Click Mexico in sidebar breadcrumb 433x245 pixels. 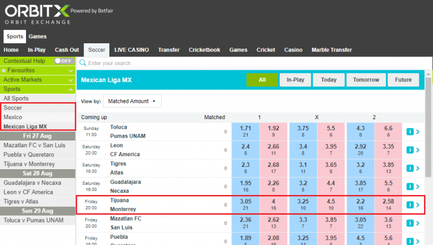click(x=38, y=117)
